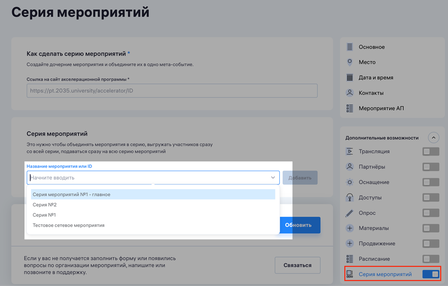Enable the Трансляция toggle

pyautogui.click(x=430, y=152)
